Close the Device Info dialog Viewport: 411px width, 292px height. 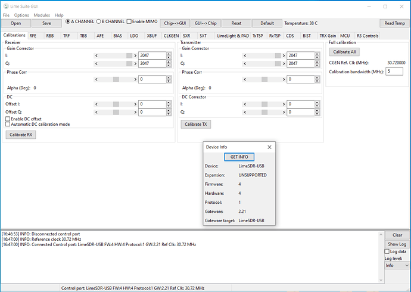(269, 147)
